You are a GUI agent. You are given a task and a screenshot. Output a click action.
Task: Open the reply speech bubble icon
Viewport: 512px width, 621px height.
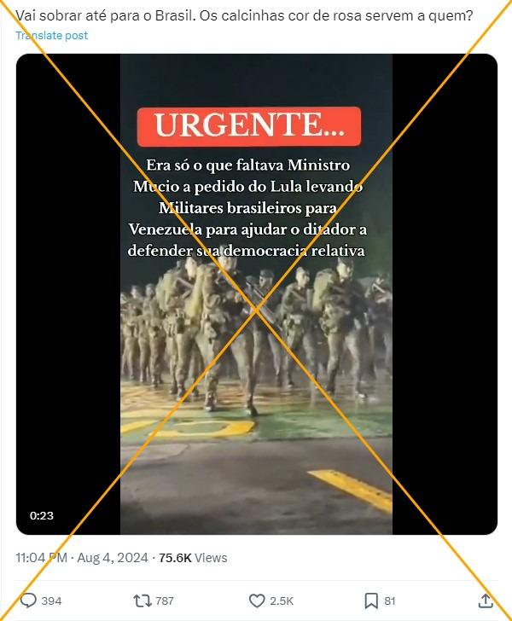(x=28, y=601)
